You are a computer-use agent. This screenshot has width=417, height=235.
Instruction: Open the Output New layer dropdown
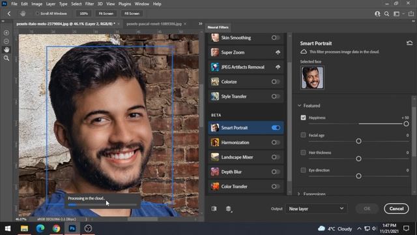pyautogui.click(x=316, y=209)
